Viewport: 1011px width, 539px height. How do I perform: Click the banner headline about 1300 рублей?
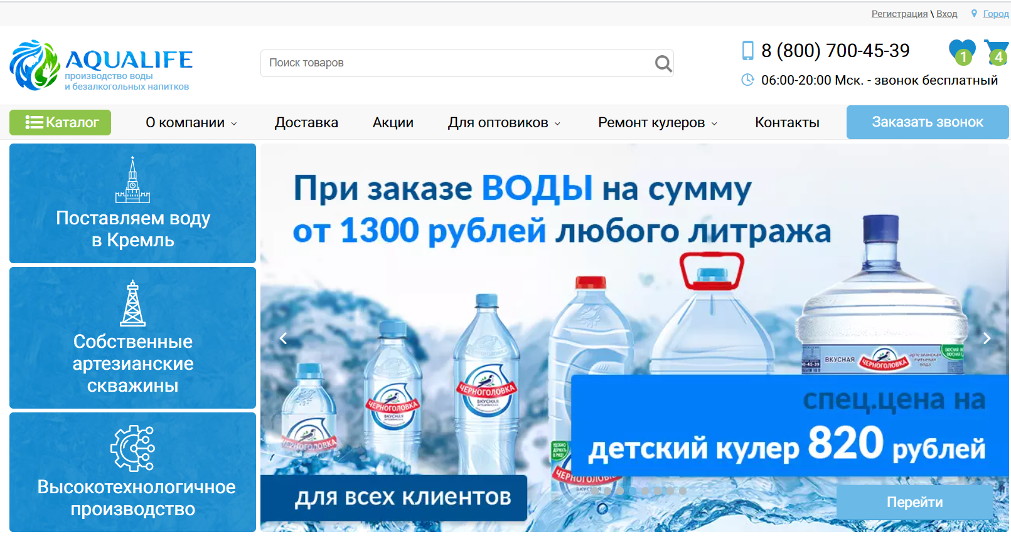562,209
